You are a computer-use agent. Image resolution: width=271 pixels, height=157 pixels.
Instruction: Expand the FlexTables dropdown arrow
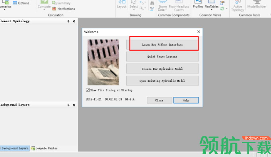212,10
